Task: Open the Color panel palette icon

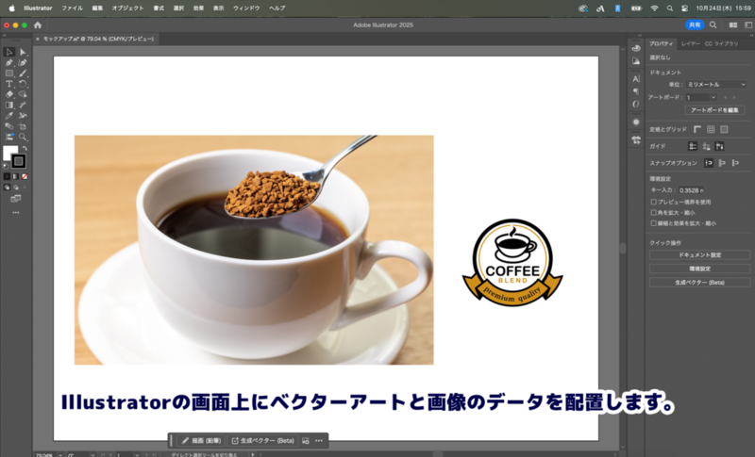Action: 636,48
